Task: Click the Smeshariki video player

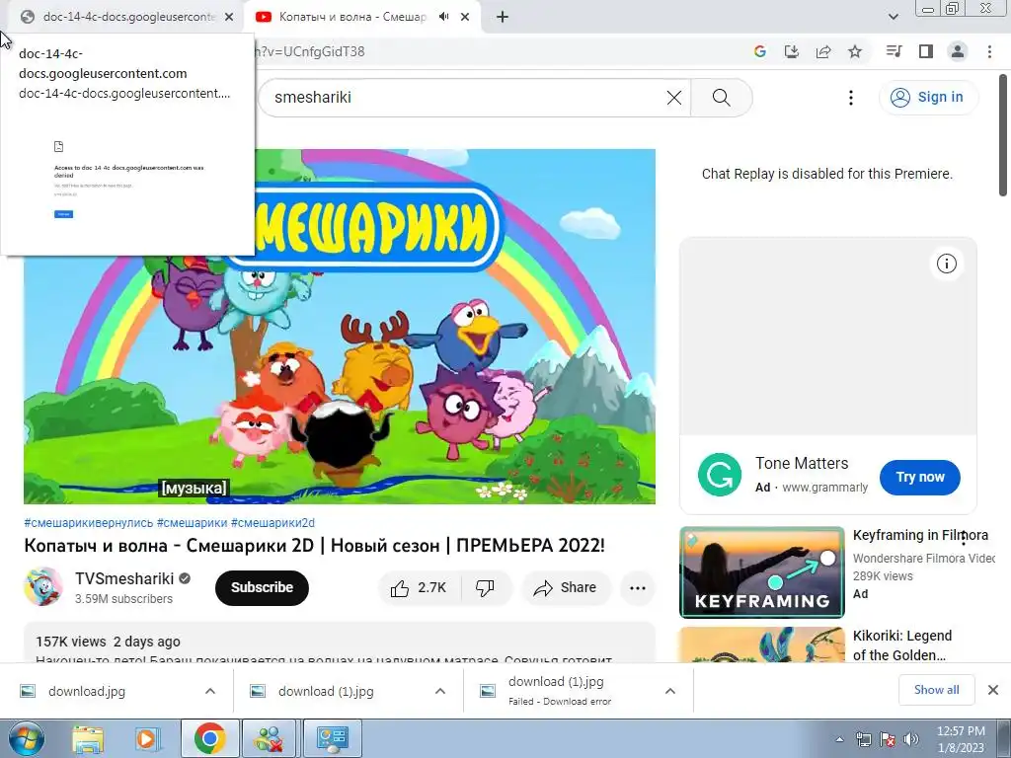Action: [340, 327]
